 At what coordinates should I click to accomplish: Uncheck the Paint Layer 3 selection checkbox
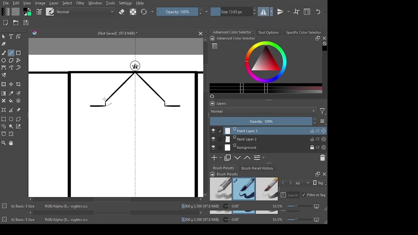[x=220, y=131]
